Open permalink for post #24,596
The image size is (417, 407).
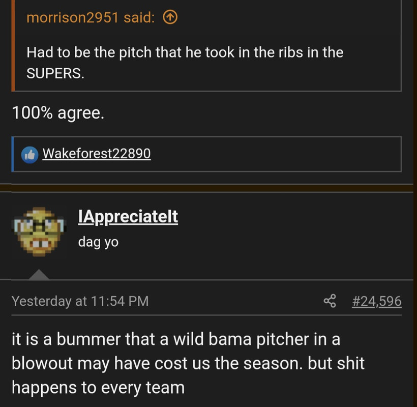pos(377,301)
